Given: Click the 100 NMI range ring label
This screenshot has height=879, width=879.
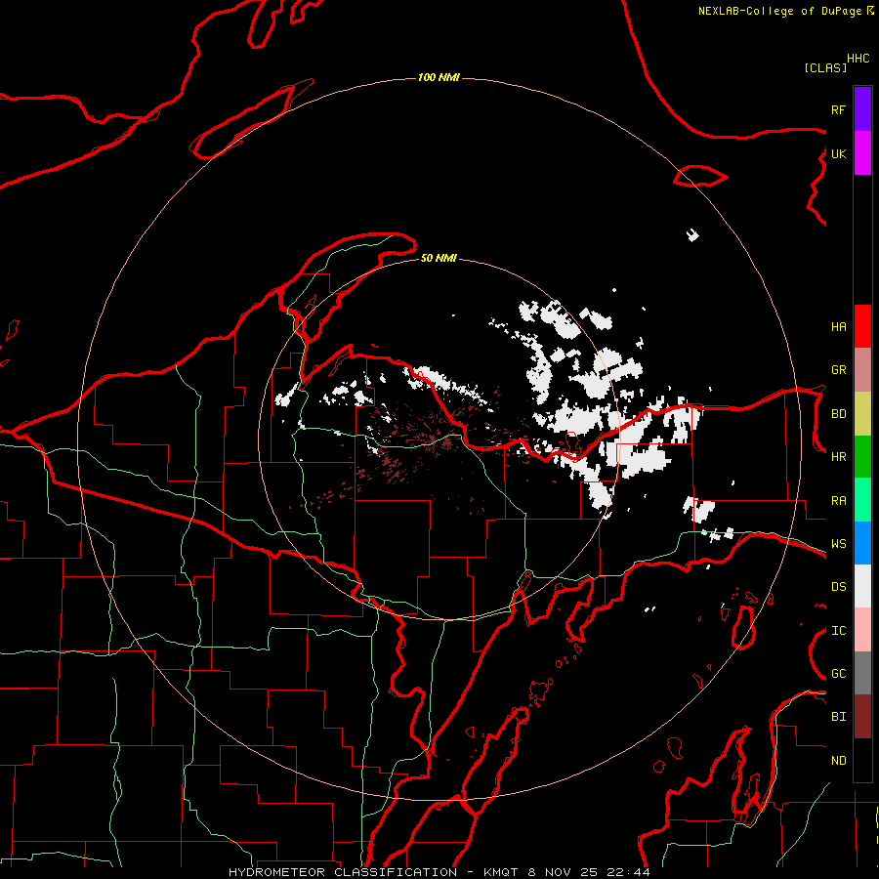Looking at the screenshot, I should (439, 77).
